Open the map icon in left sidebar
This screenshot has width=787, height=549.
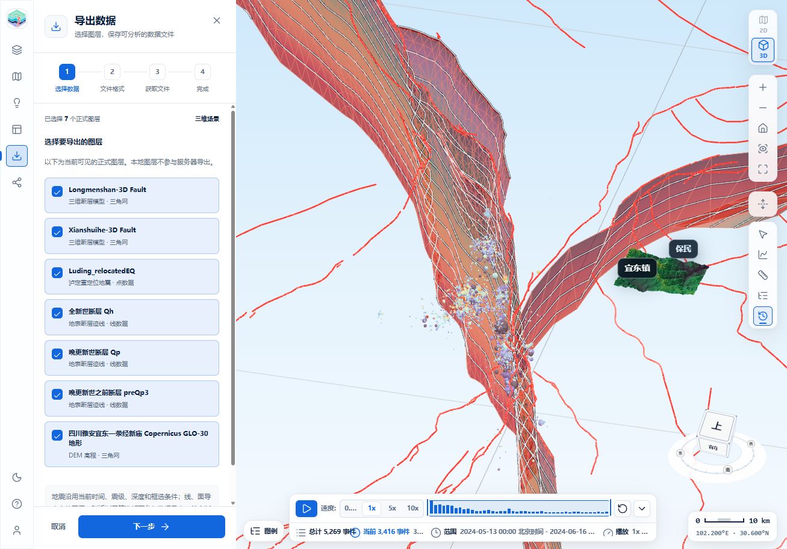(x=17, y=76)
